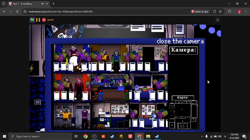Open camera 4 feed with red character
The height and width of the screenshot is (140, 250).
pos(72,87)
